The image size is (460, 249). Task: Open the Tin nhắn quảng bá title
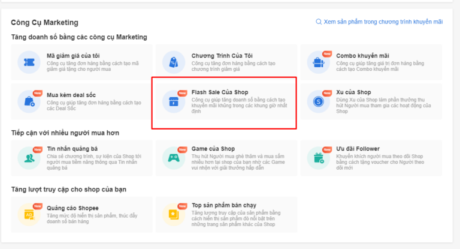[72, 149]
